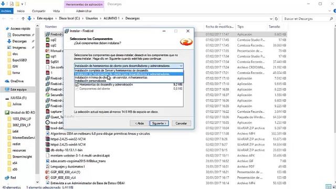Open the Archivo menu
Image resolution: width=336 pixels, height=189 pixels.
[x=6, y=11]
